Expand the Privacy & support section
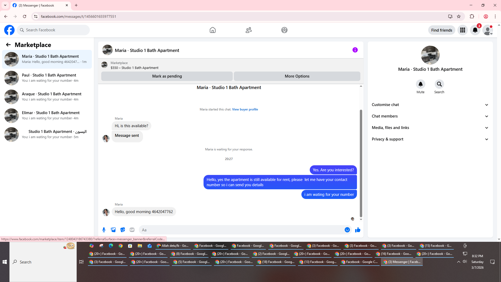The image size is (501, 282). [430, 139]
